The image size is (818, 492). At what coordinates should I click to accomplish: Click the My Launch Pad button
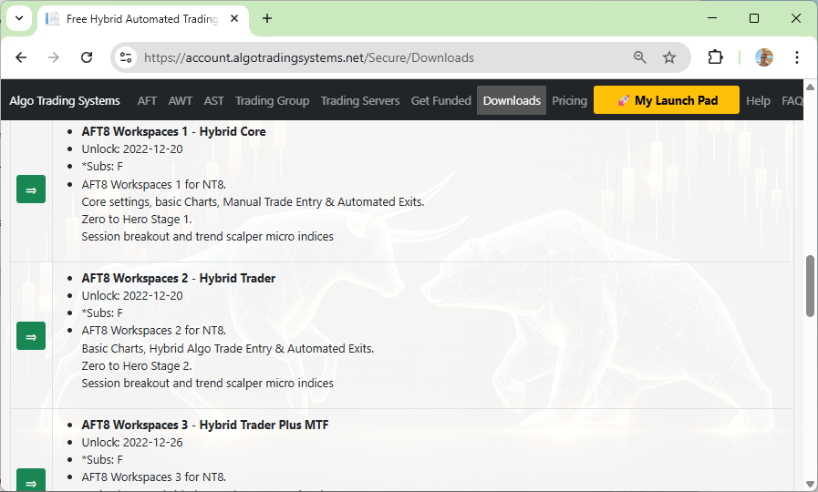coord(667,100)
